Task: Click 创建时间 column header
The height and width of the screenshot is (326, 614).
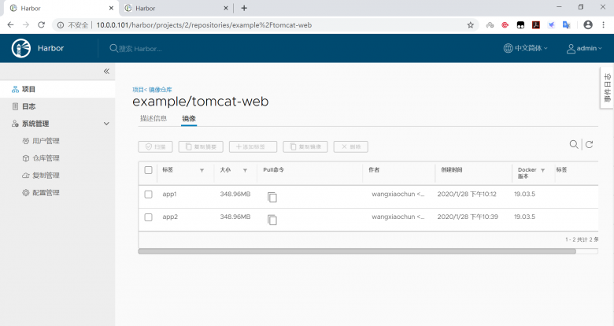Action: 452,169
